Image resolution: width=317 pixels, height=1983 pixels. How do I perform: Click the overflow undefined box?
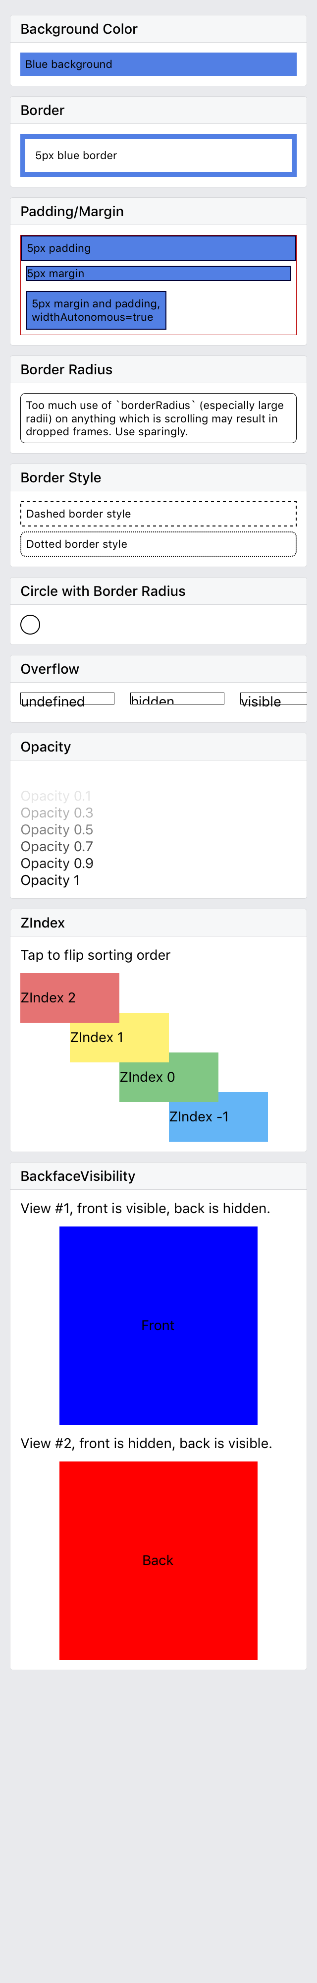coord(67,699)
